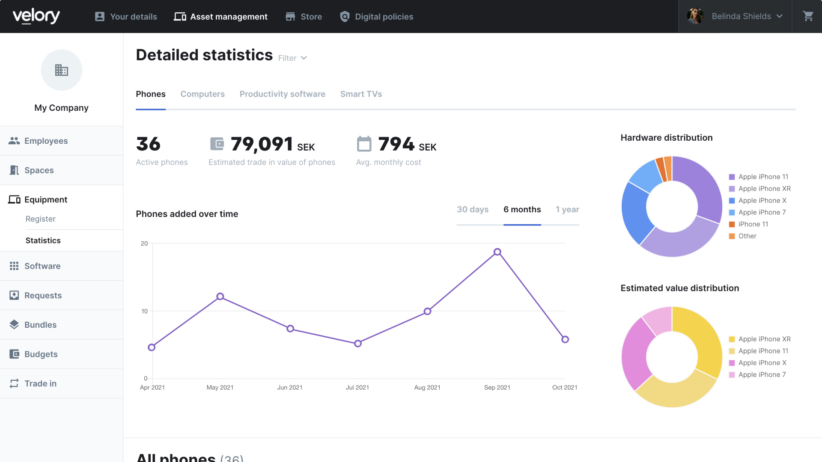Open the Employees sidebar item
Viewport: 822px width, 462px height.
[x=62, y=141]
